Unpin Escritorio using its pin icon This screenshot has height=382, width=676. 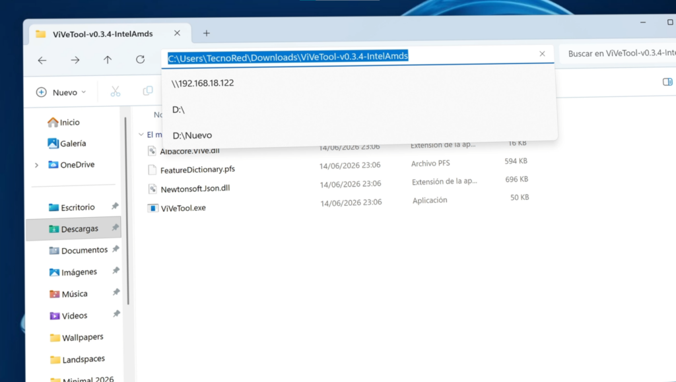pos(115,207)
